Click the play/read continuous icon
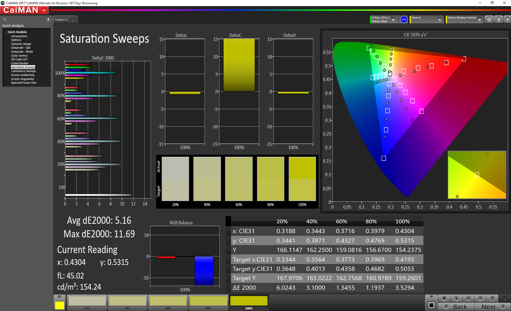This screenshot has height=311, width=511. click(456, 299)
